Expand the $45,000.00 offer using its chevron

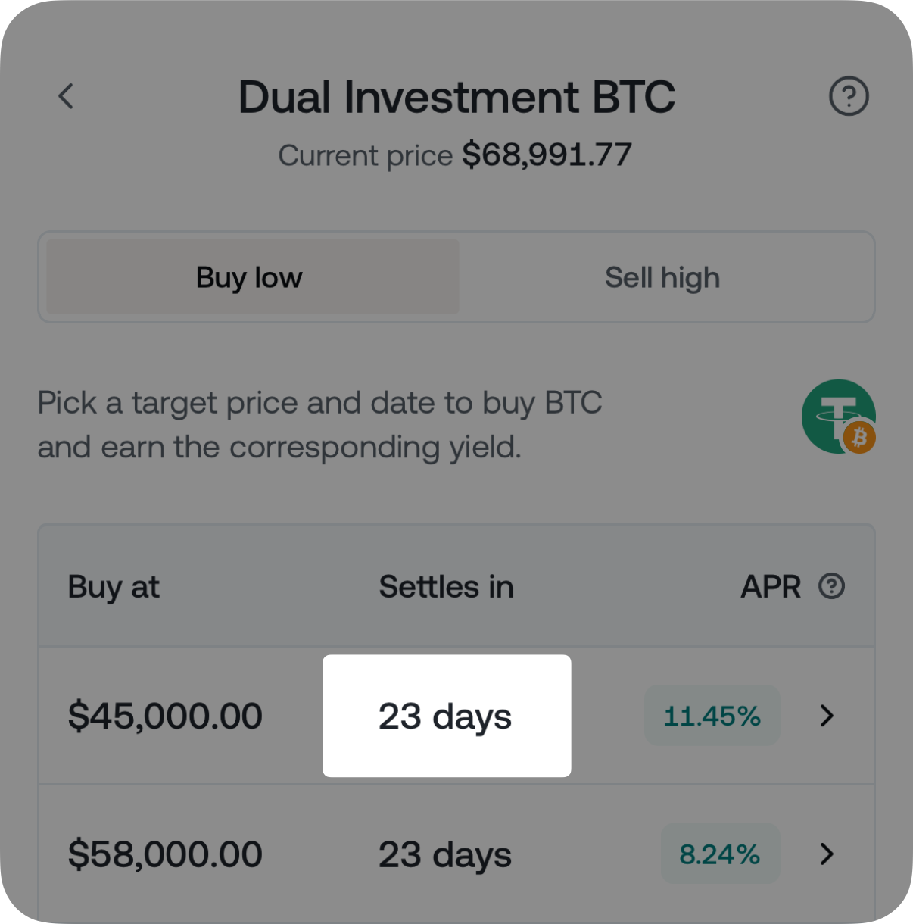[x=827, y=716]
